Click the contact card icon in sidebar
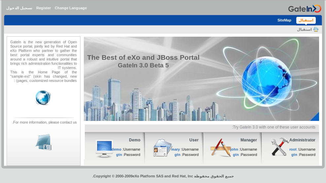 click(44, 142)
